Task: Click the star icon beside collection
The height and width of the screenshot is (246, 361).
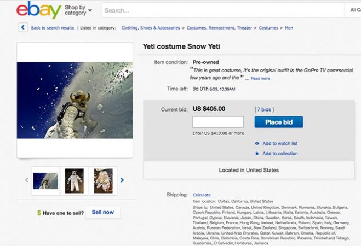Action: point(257,154)
